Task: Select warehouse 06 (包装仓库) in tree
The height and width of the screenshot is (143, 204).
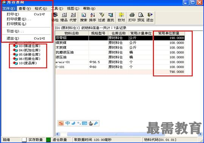Action: pyautogui.click(x=29, y=59)
